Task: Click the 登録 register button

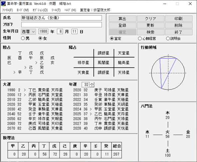Action: [x=122, y=25]
